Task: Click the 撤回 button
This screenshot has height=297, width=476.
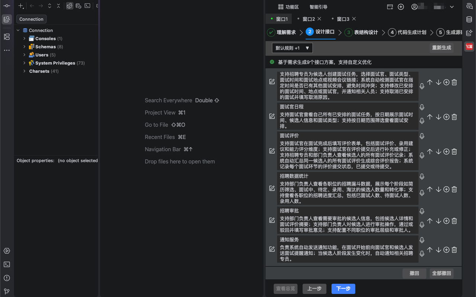Action: pos(414,273)
